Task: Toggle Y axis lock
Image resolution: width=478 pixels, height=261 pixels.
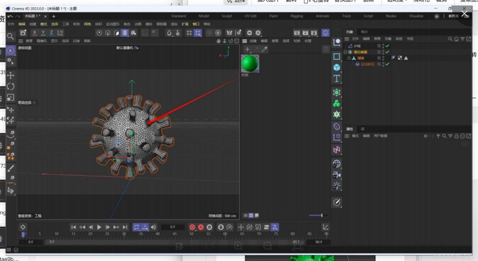Action: (x=43, y=33)
